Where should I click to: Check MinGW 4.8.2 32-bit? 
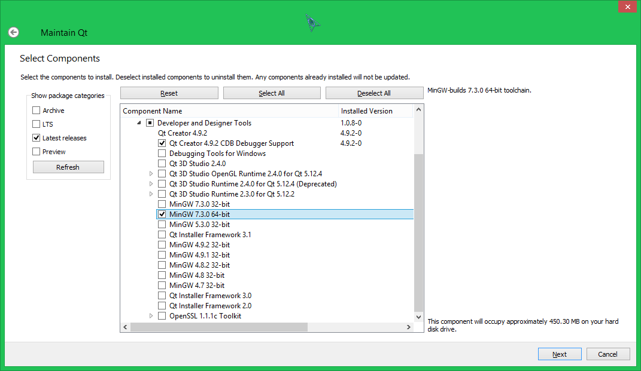162,265
